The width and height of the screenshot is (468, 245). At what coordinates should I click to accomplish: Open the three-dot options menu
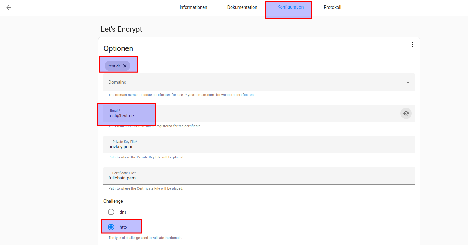coord(412,45)
